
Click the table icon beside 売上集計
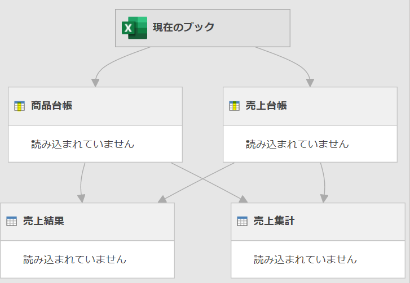(243, 221)
